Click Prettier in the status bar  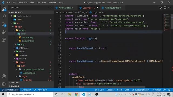coord(156,90)
